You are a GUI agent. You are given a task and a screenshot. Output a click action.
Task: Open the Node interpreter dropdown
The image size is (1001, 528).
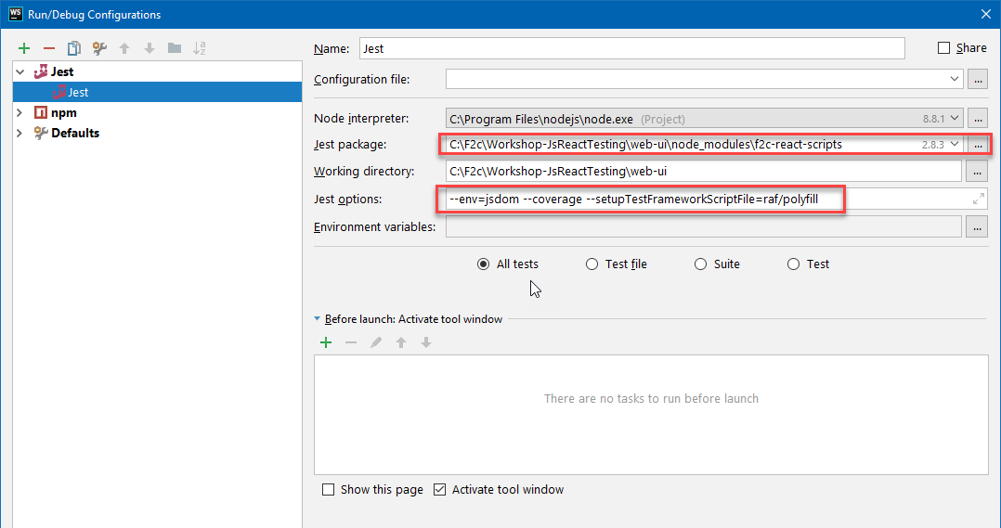[955, 119]
